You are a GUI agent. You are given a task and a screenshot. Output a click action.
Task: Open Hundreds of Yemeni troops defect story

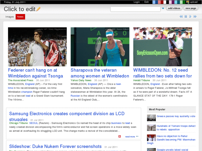[x=176, y=128]
